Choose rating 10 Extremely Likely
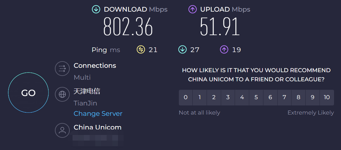The height and width of the screenshot is (150, 341). coord(327,97)
